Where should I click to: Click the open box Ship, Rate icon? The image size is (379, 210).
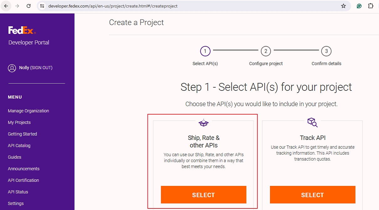click(x=204, y=123)
